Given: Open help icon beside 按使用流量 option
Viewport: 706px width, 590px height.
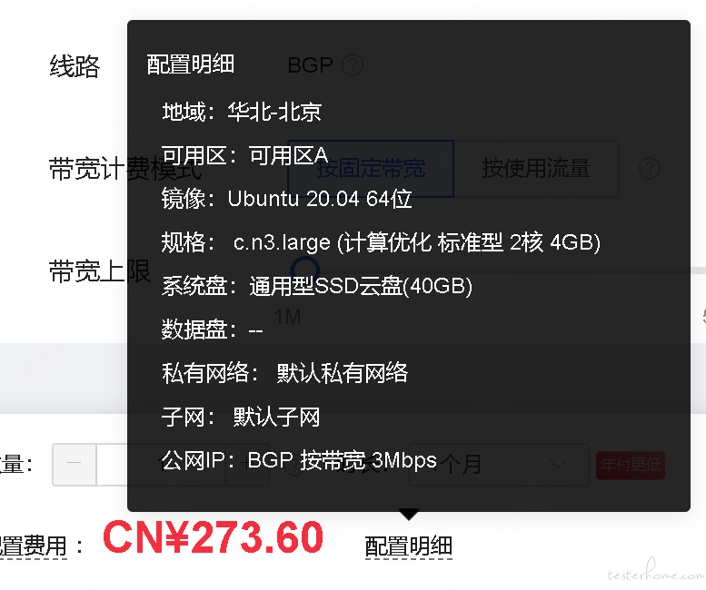Looking at the screenshot, I should tap(650, 169).
